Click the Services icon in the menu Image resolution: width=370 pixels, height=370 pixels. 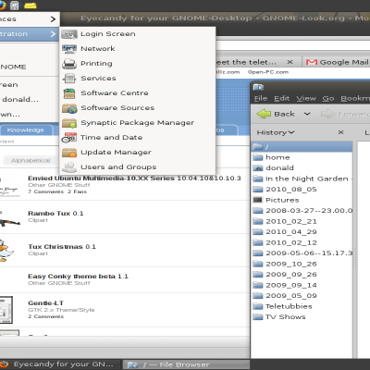coord(69,79)
